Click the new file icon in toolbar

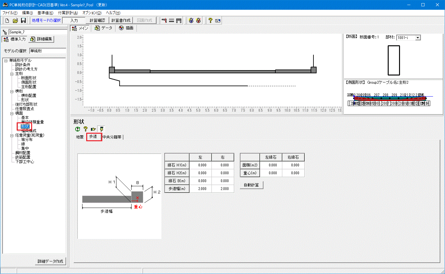pyautogui.click(x=7, y=20)
